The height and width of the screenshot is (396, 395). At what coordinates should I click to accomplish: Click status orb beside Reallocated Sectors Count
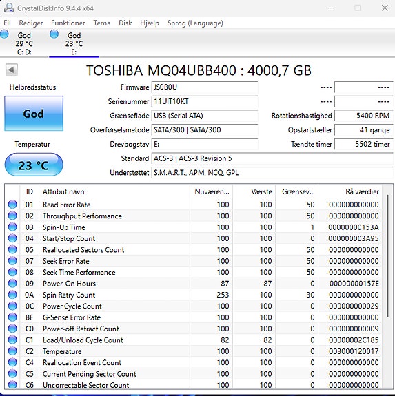pyautogui.click(x=12, y=249)
